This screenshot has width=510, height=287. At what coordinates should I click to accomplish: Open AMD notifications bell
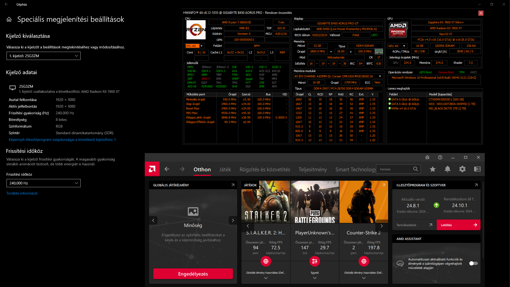pos(448,169)
